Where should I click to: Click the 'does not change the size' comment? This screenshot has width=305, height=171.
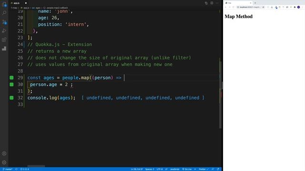[109, 58]
